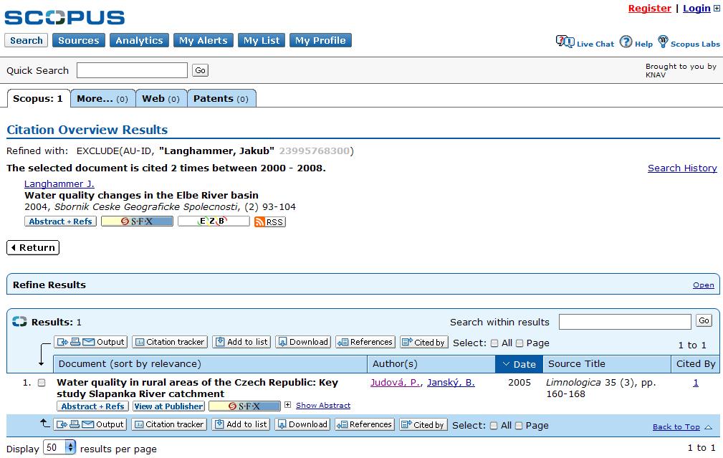Open the Live Chat icon
Image resolution: width=723 pixels, height=458 pixels.
point(565,42)
